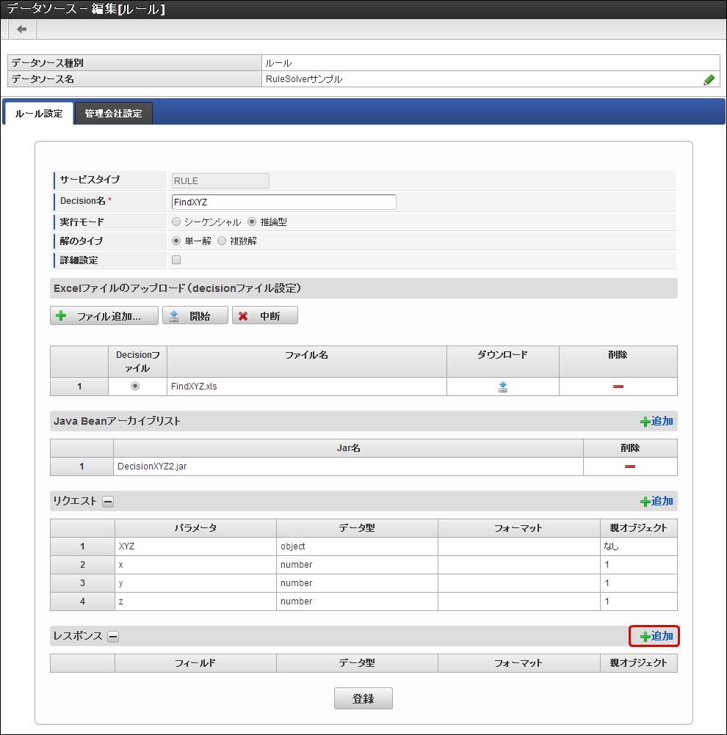This screenshot has height=735, width=727.
Task: Select 複数解 solution type
Action: click(222, 241)
